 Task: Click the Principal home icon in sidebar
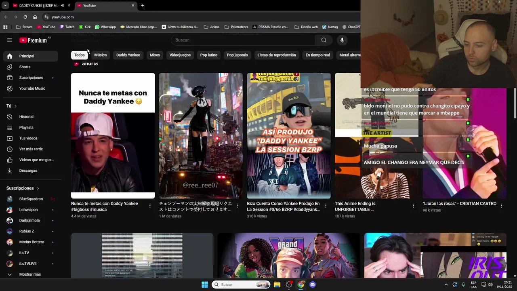pyautogui.click(x=10, y=56)
